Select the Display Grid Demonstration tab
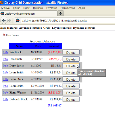Viewport: 115px width, 113px height. (28, 13)
